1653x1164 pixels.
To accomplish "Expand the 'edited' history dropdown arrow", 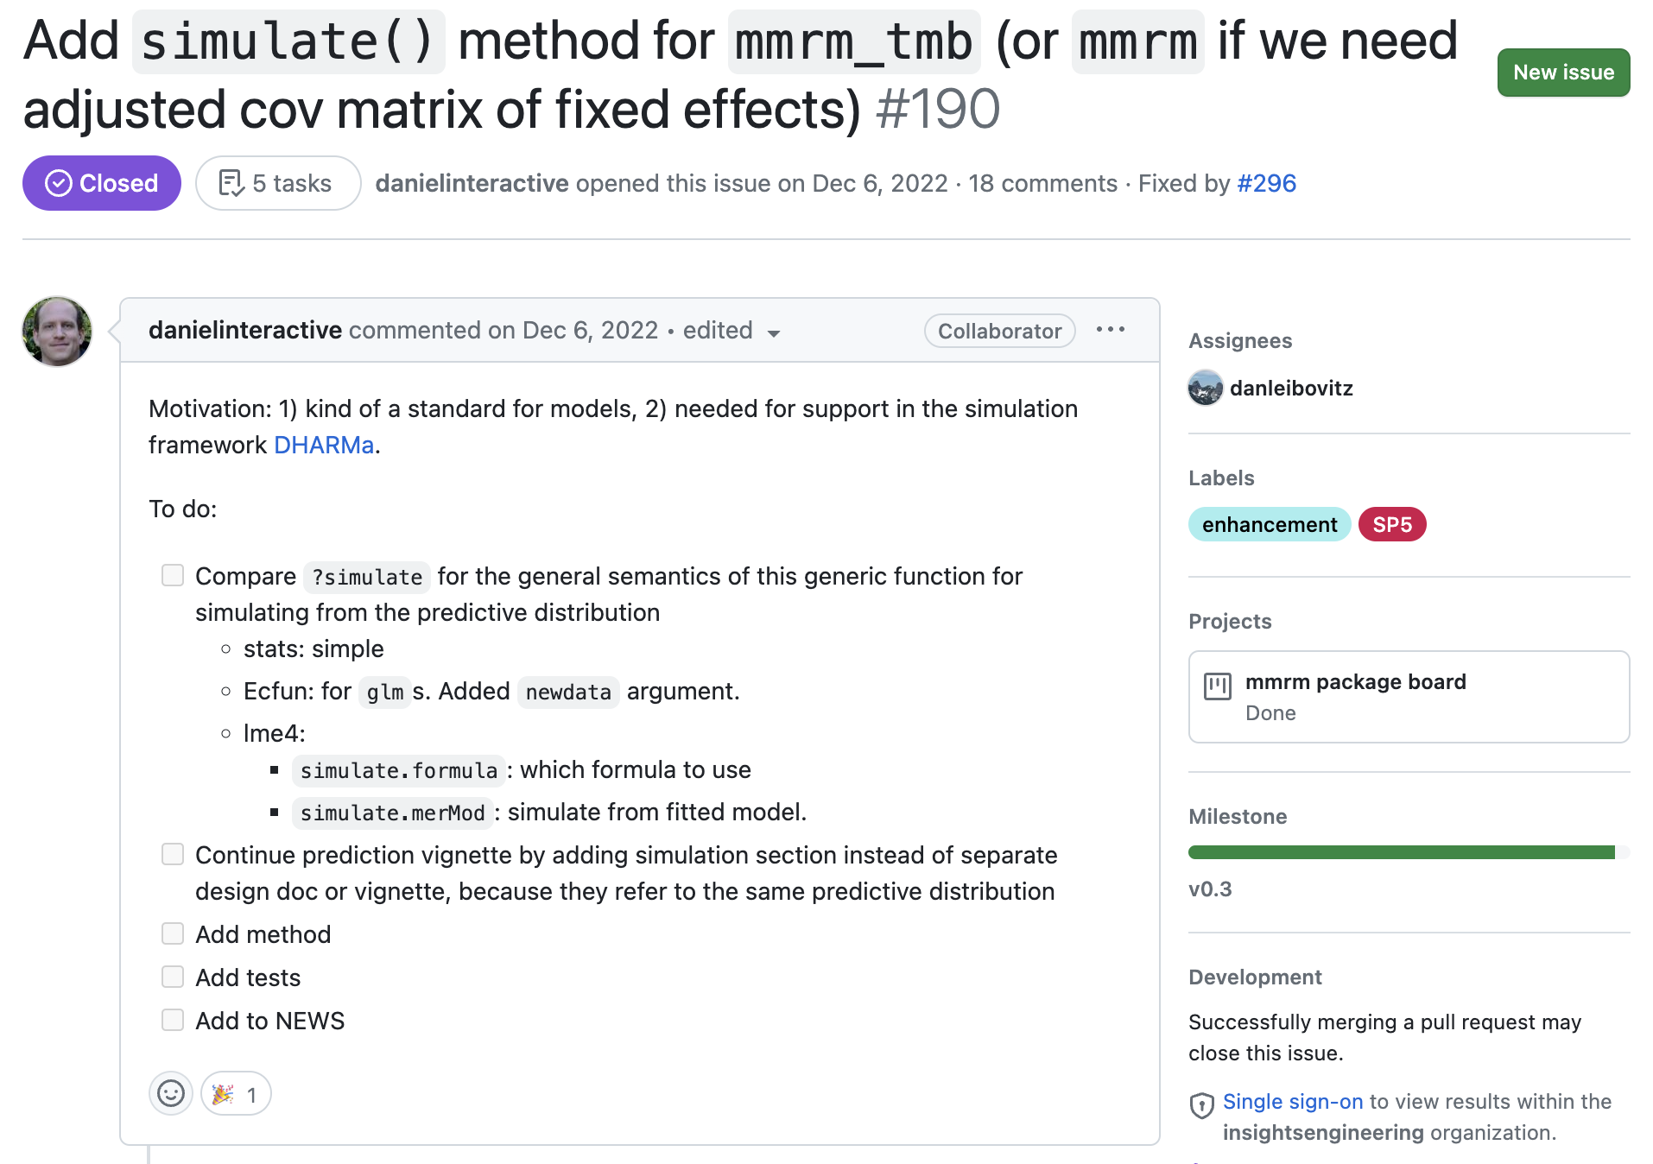I will point(774,333).
